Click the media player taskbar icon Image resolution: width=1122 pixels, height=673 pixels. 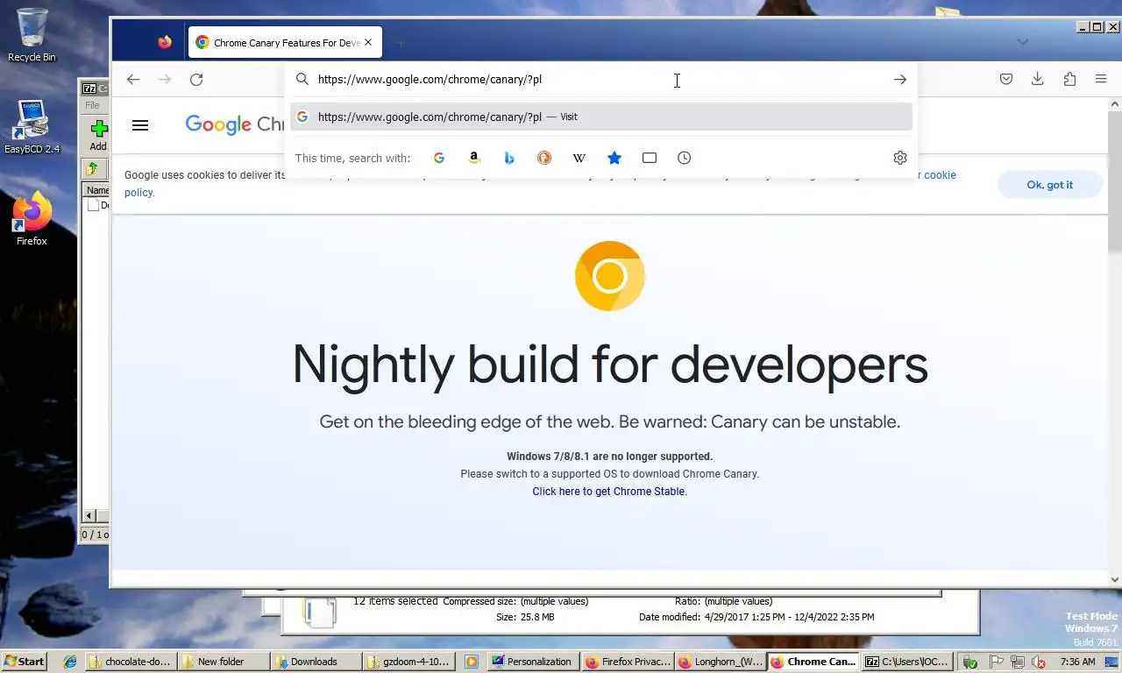coord(472,662)
